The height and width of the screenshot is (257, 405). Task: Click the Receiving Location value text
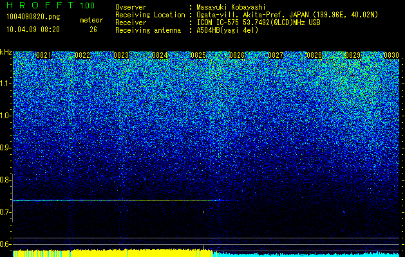(x=287, y=15)
